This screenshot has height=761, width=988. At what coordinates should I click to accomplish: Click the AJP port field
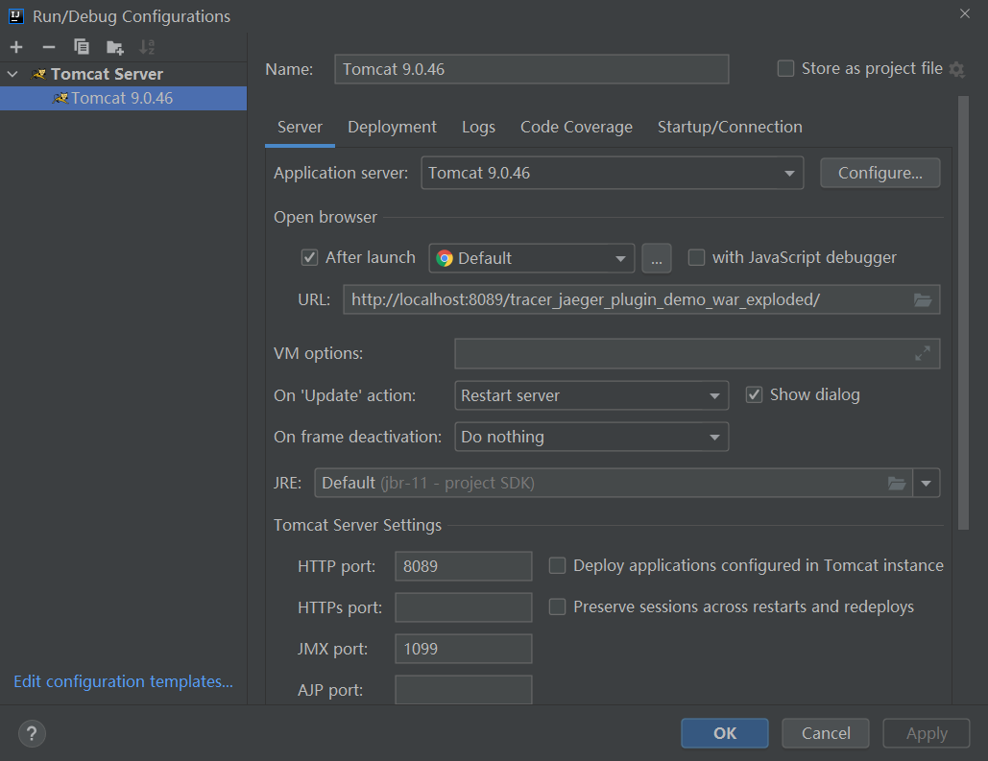[463, 690]
